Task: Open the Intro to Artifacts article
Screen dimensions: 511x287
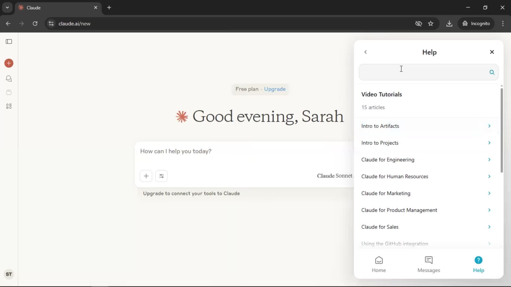Action: [x=427, y=126]
